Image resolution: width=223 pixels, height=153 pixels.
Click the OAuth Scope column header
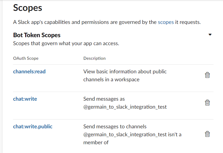point(26,58)
